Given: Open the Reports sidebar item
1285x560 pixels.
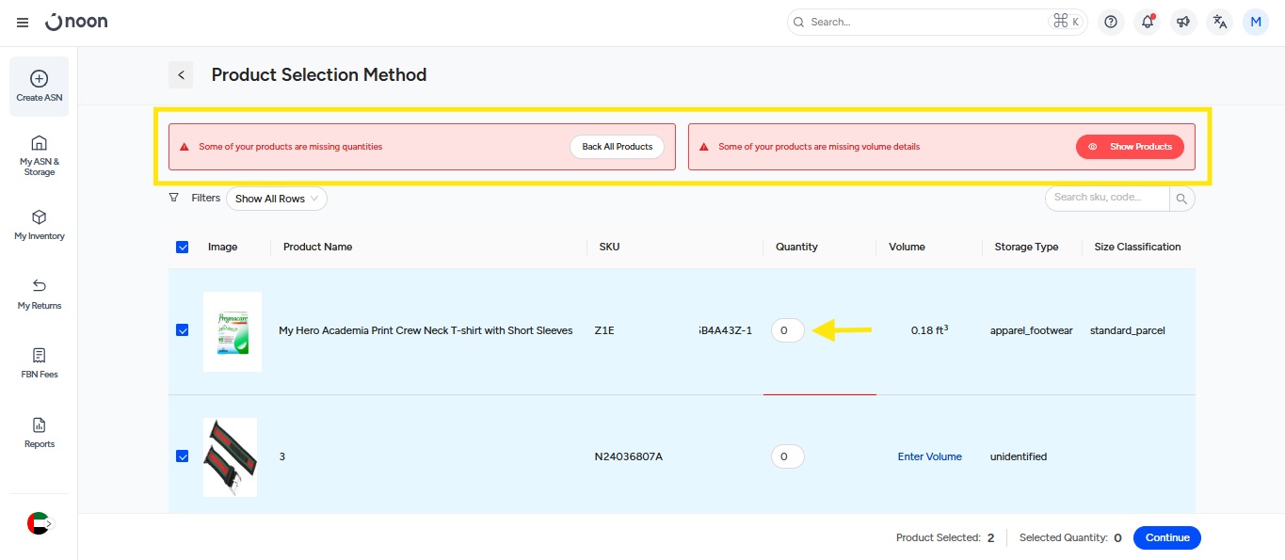Looking at the screenshot, I should [40, 433].
